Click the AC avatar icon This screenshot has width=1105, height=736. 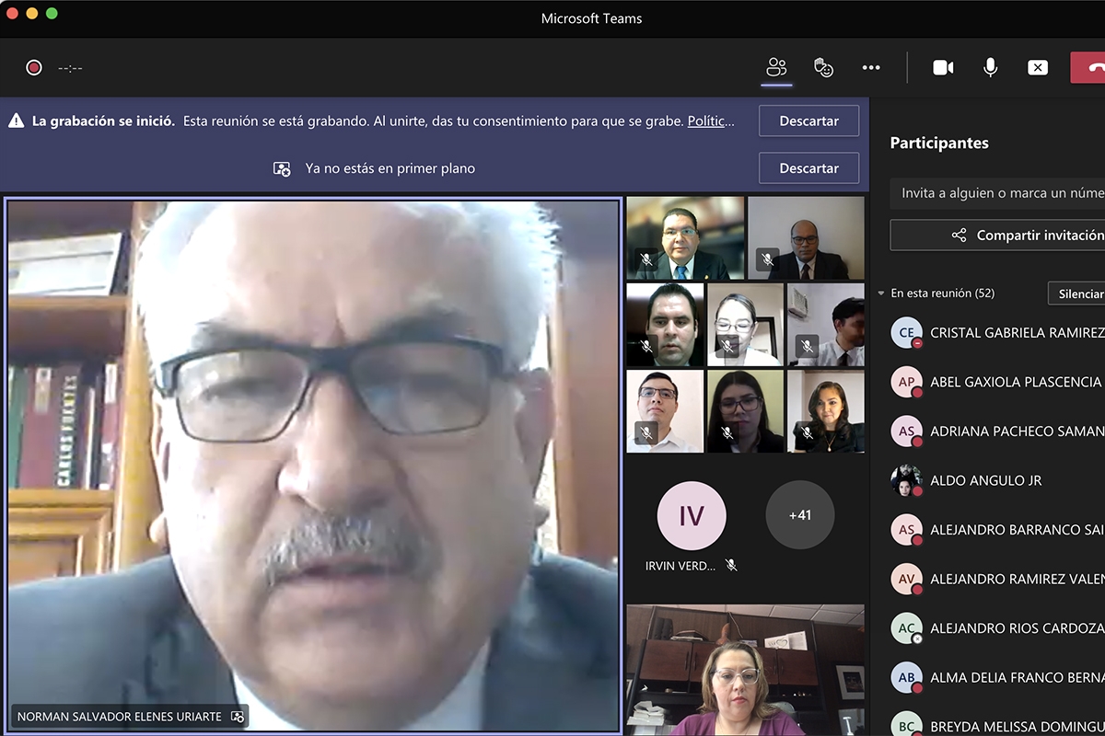907,627
